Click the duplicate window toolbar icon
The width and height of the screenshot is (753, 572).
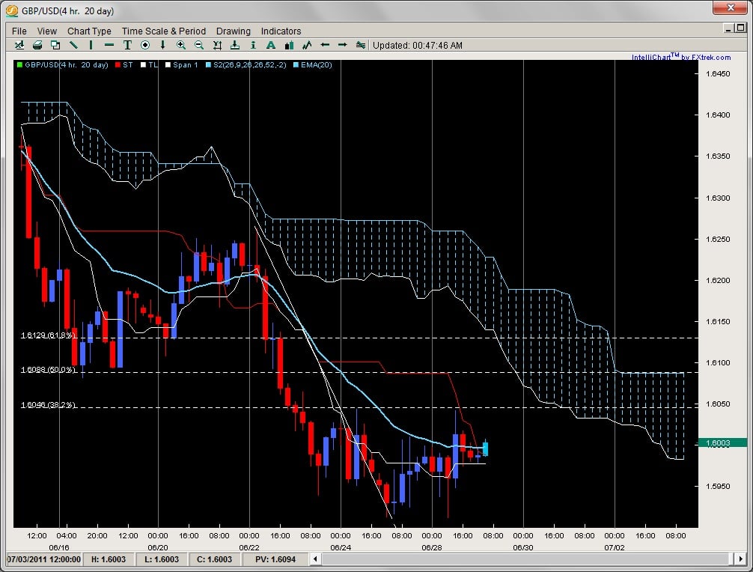tap(55, 45)
